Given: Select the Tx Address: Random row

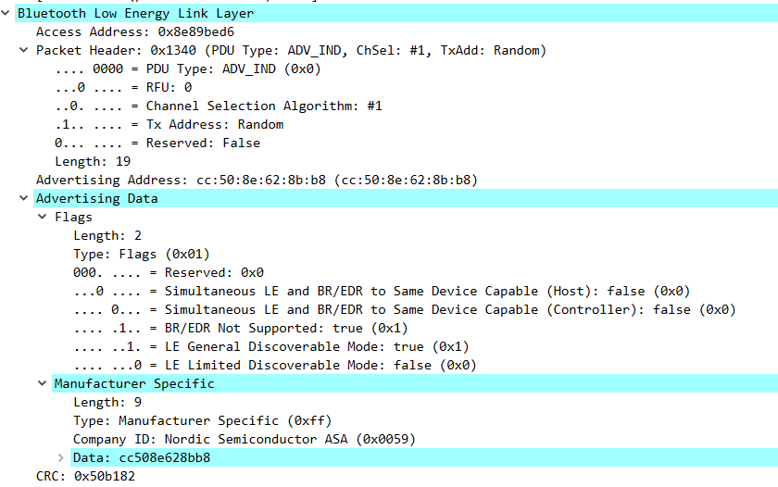Looking at the screenshot, I should coord(169,124).
